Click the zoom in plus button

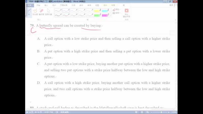pyautogui.click(x=169, y=112)
